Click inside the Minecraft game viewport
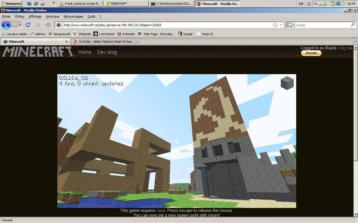Viewport: 358px width, 223px height. 177,141
